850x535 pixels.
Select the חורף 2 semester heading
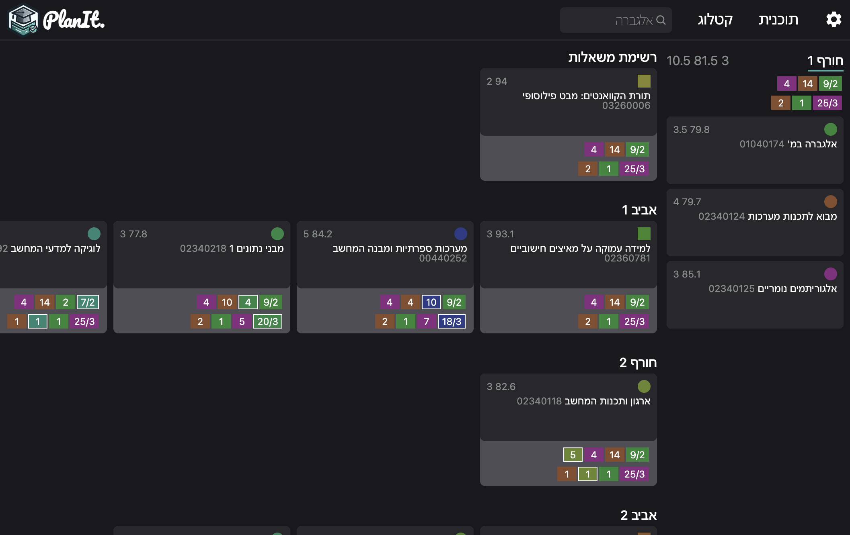point(638,362)
